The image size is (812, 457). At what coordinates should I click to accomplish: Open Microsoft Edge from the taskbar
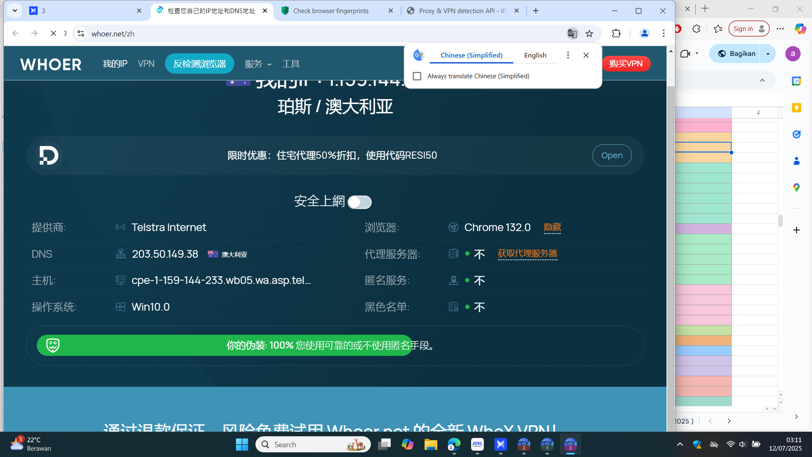coord(454,444)
